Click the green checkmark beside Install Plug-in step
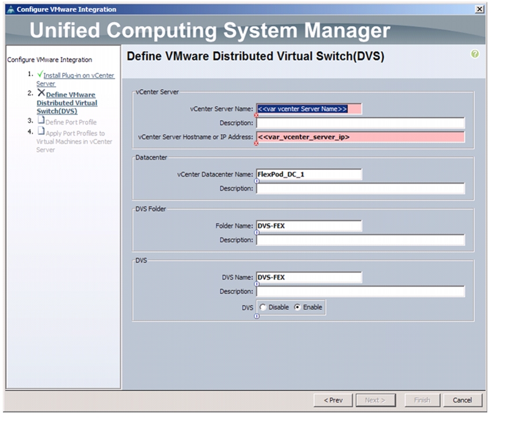This screenshot has width=529, height=435. (40, 74)
